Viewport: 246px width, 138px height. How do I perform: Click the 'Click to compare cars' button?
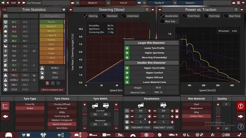pyautogui.click(x=52, y=90)
